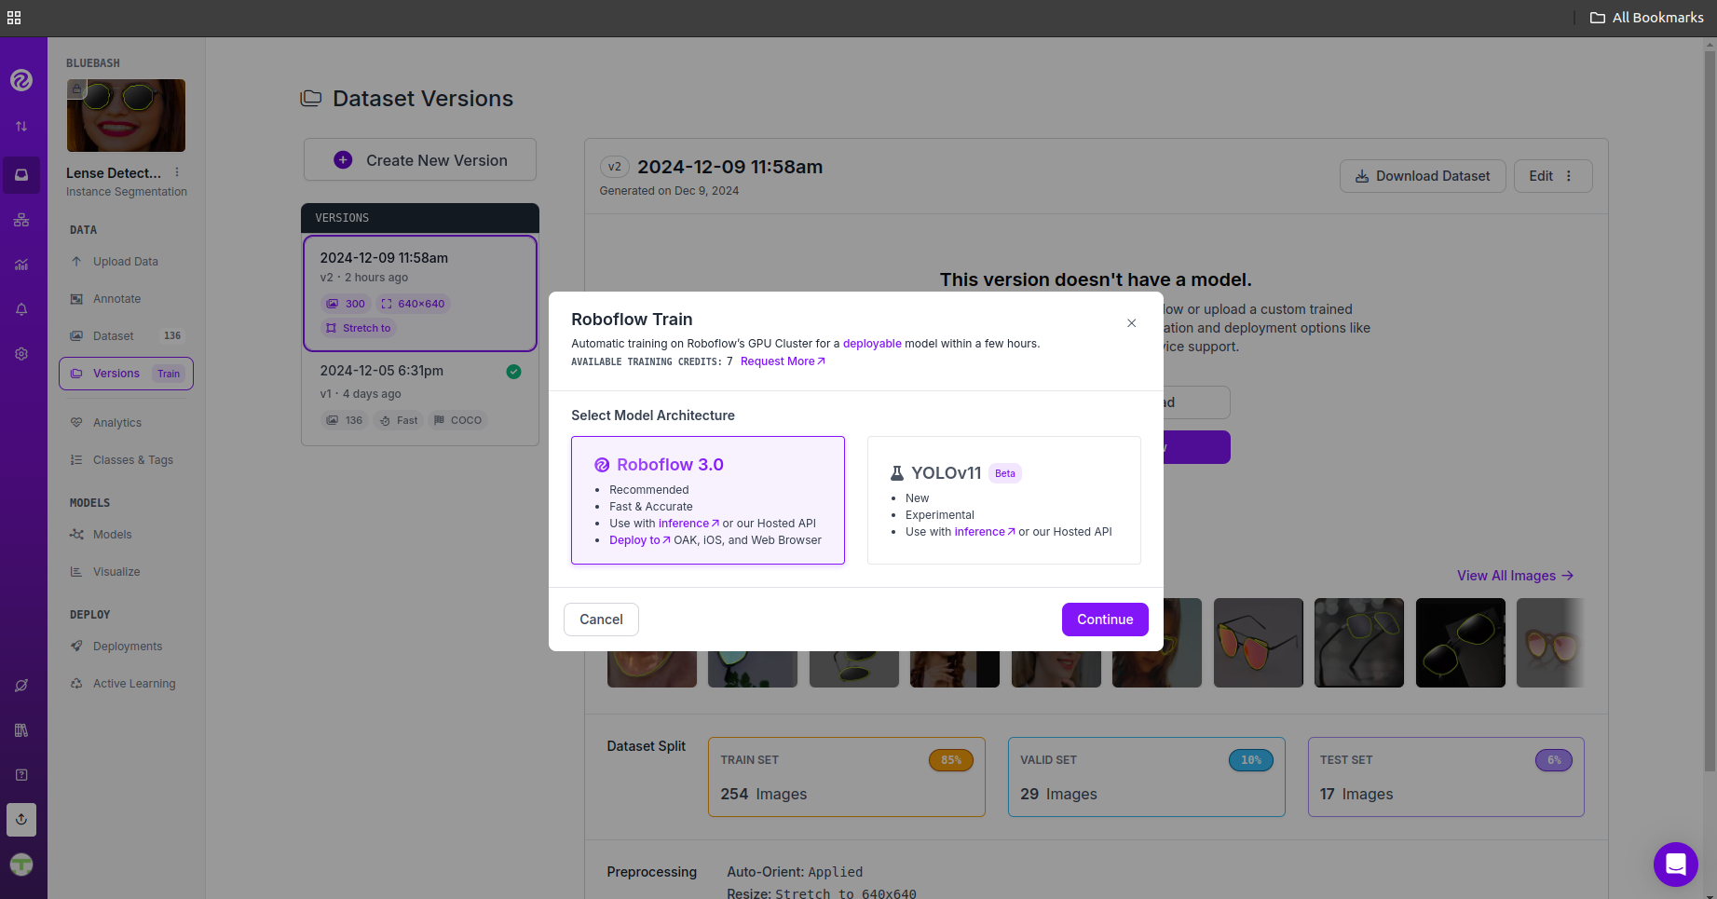Select version 2024-12-09 11:58am in list
Viewport: 1717px width, 899px height.
(x=420, y=293)
